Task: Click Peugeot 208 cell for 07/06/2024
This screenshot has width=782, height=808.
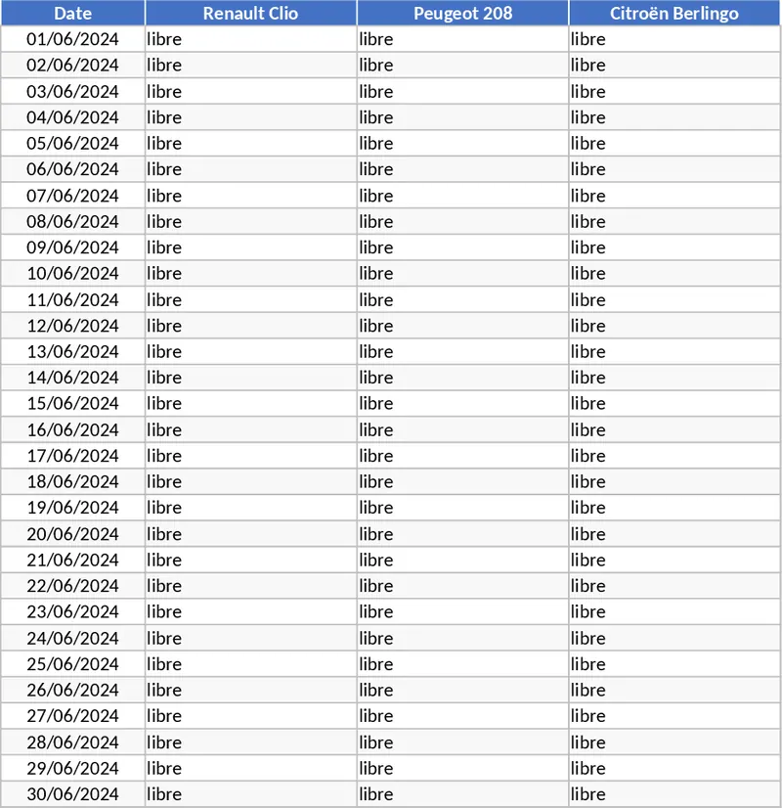Action: (x=462, y=195)
